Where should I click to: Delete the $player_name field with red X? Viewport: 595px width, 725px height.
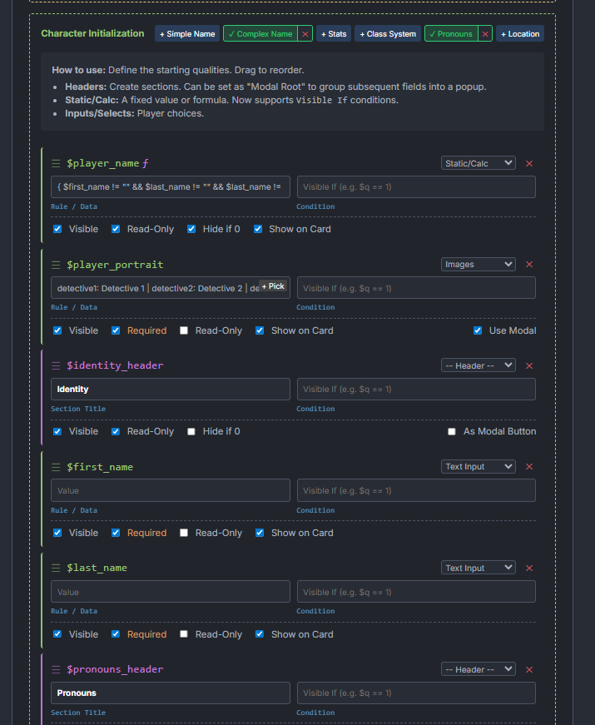[x=529, y=164]
